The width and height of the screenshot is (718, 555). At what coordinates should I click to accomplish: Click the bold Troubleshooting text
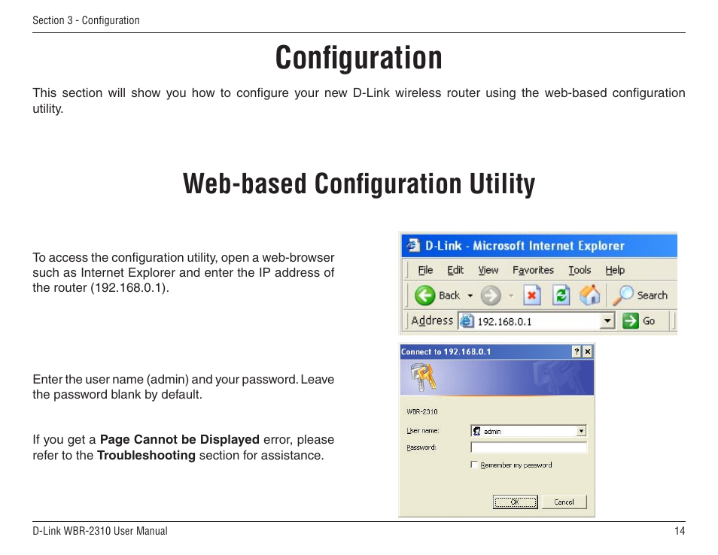(x=146, y=455)
